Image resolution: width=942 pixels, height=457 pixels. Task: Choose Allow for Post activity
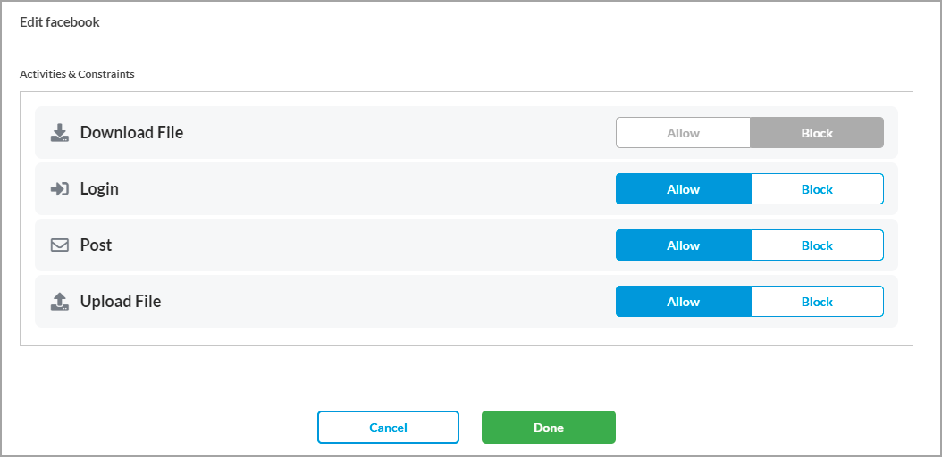pyautogui.click(x=683, y=245)
